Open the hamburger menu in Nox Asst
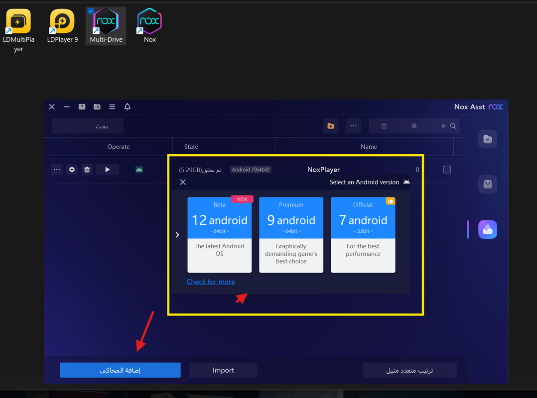The image size is (537, 398). click(112, 106)
